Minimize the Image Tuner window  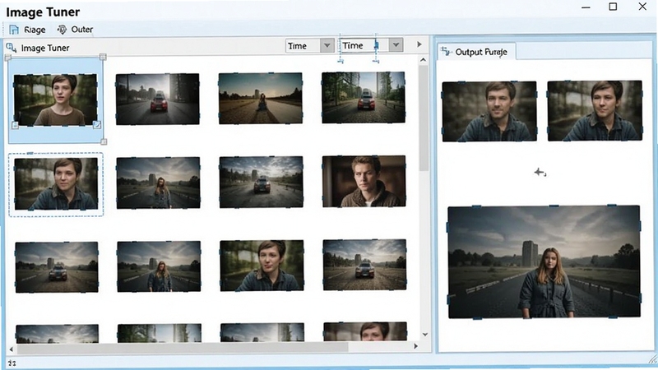(x=586, y=7)
